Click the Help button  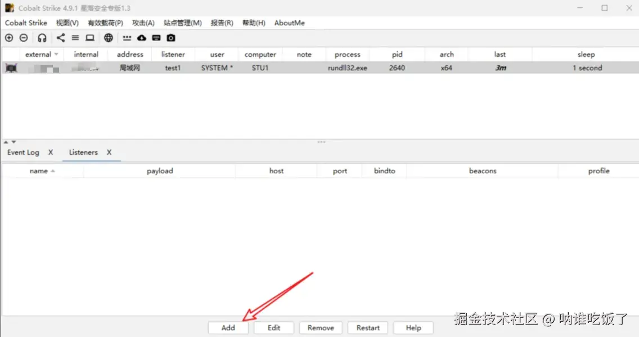tap(413, 327)
